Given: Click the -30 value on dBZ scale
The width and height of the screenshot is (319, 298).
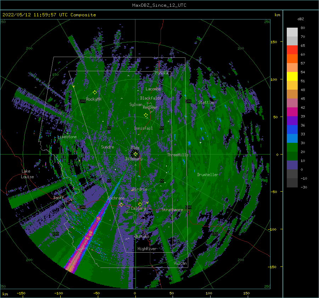Looking at the screenshot, I should pyautogui.click(x=304, y=187).
